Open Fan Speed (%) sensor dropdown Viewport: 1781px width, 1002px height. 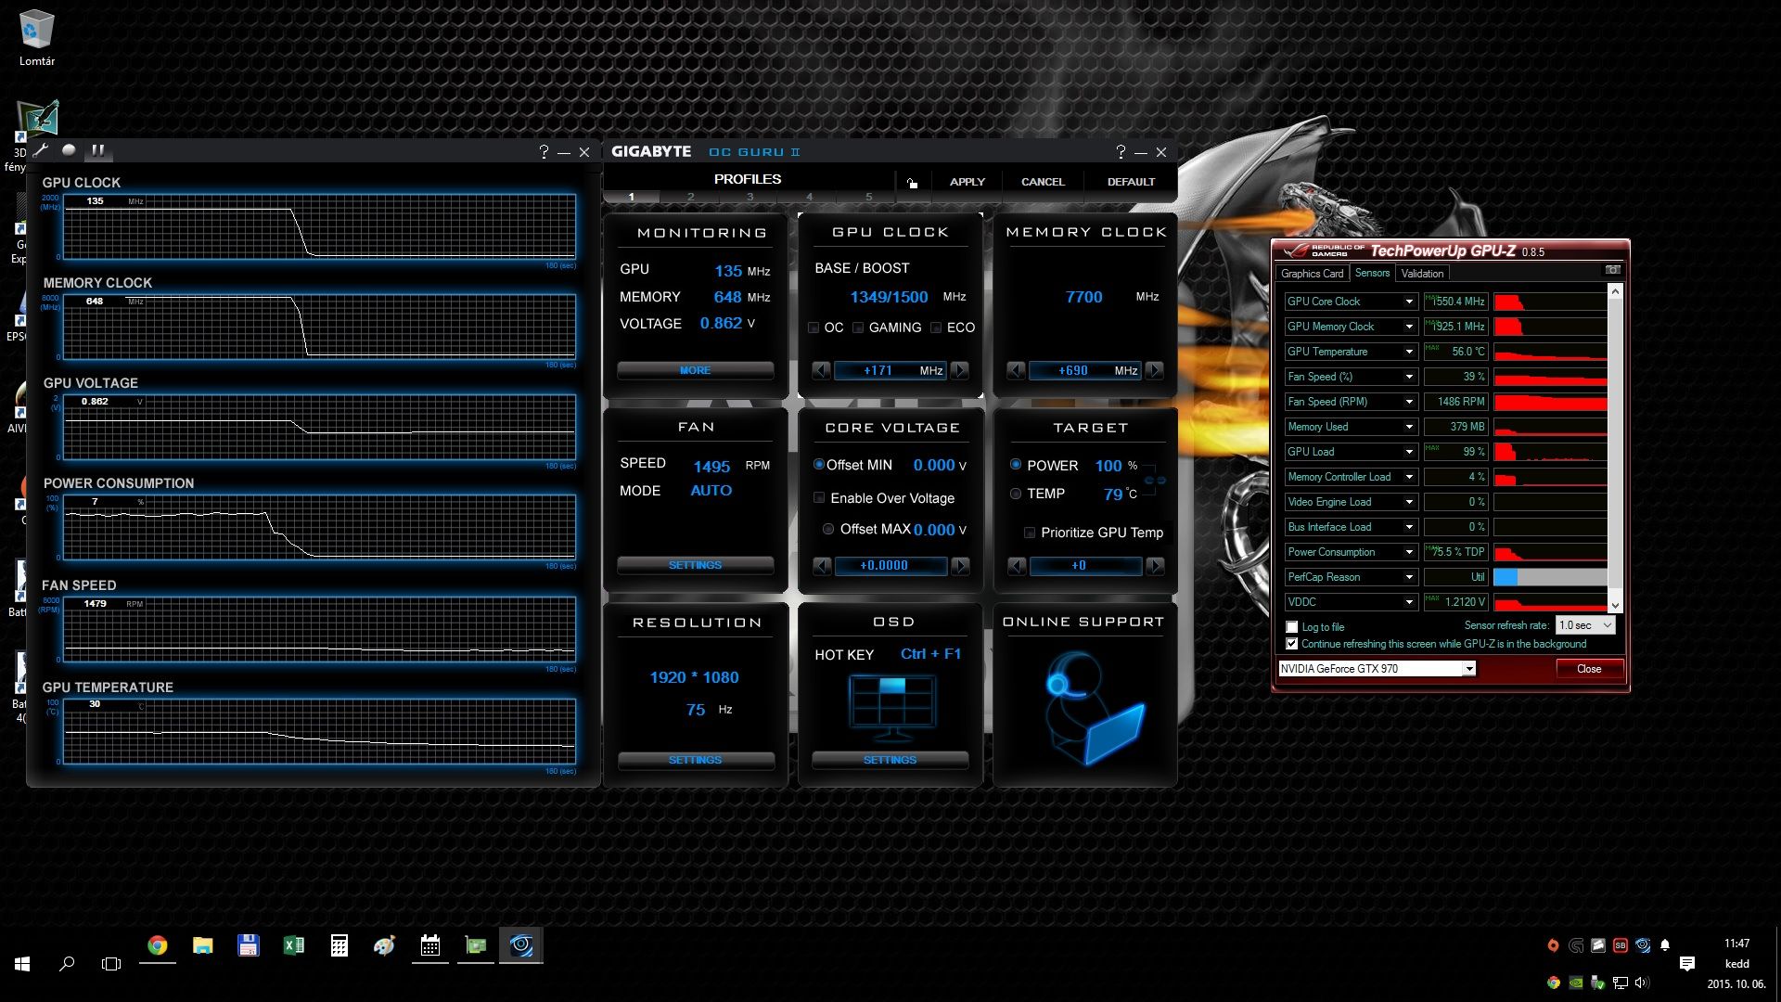tap(1409, 377)
